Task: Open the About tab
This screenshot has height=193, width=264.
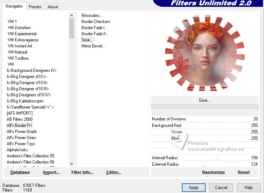Action: point(52,7)
